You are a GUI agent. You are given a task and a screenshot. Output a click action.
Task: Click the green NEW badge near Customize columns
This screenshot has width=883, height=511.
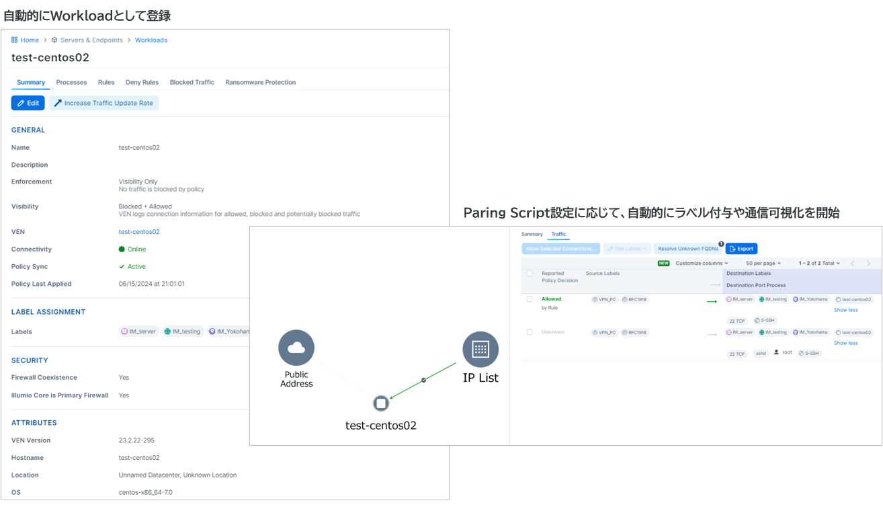coord(663,264)
